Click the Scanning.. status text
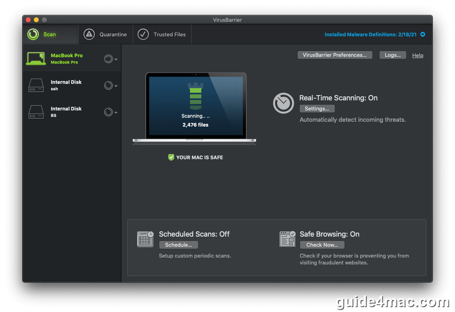 [196, 116]
